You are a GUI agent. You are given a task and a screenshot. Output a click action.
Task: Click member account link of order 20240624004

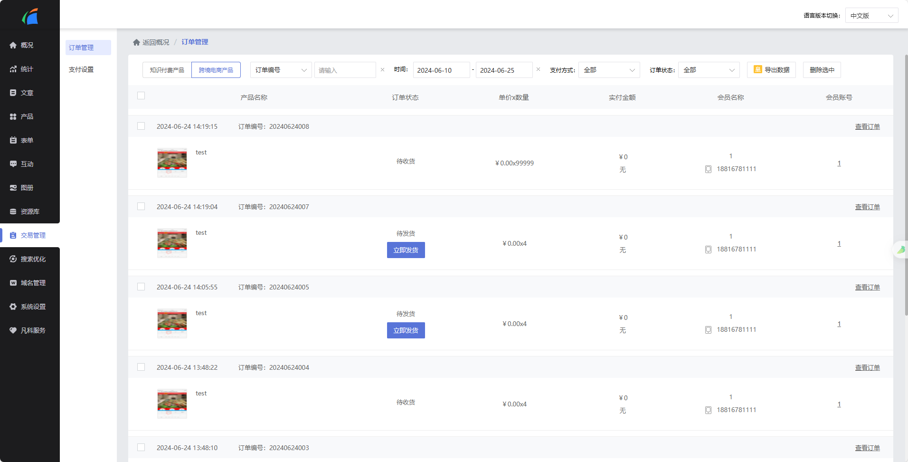839,404
